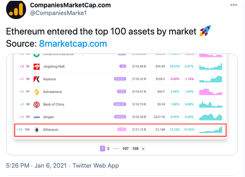This screenshot has width=245, height=177.
Task: Select page 1 in pagination
Action: [x=102, y=149]
